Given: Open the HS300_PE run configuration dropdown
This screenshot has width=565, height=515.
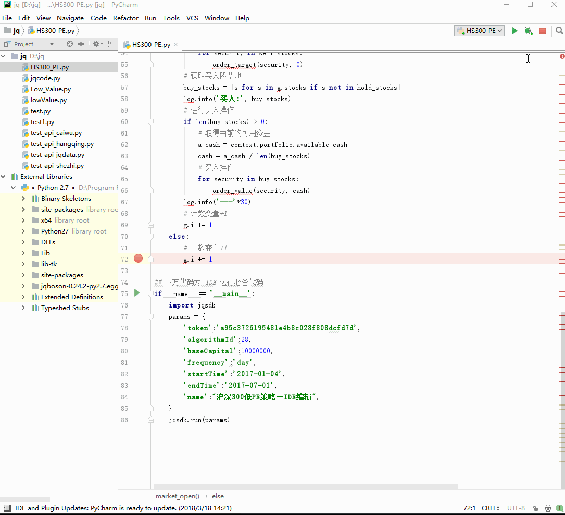Looking at the screenshot, I should [x=480, y=31].
